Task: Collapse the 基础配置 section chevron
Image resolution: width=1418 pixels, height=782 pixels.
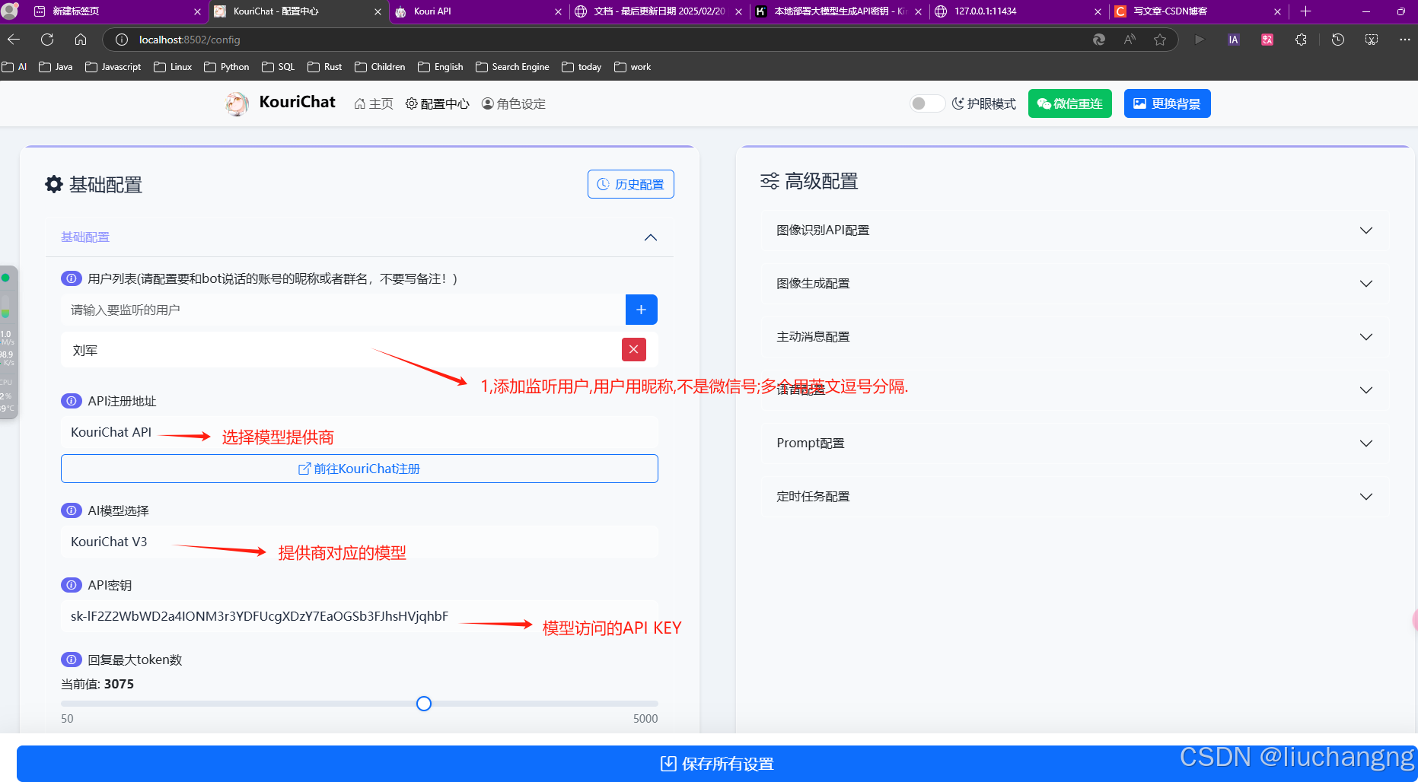Action: click(650, 237)
